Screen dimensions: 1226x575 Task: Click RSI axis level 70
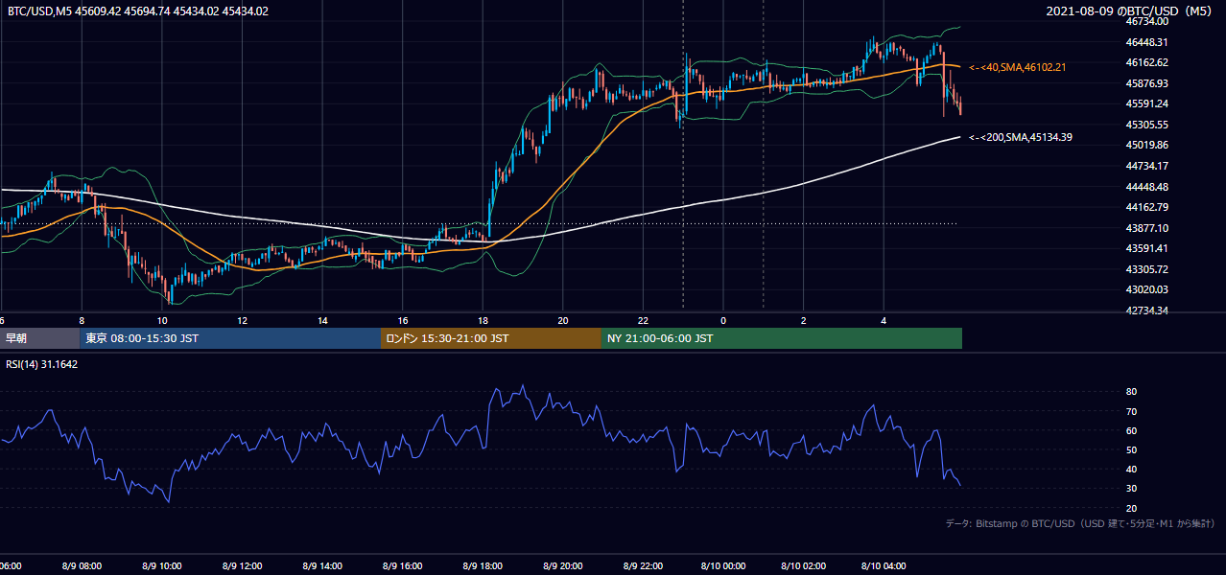(1132, 411)
